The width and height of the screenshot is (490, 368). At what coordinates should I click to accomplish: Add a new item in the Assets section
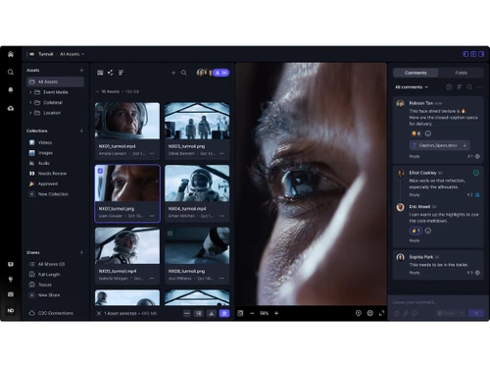[x=81, y=70]
